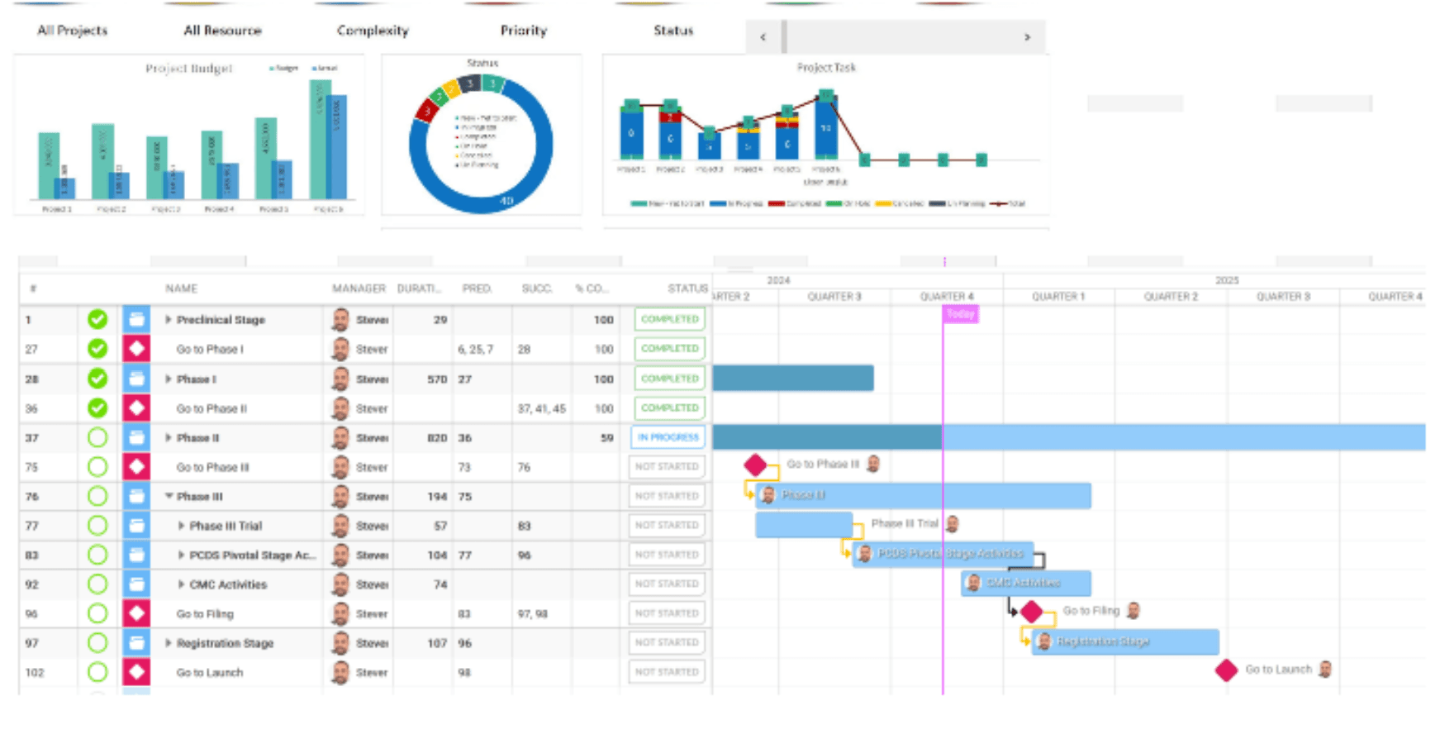Image resolution: width=1440 pixels, height=739 pixels.
Task: Expand the Phase III Trial subtasks
Action: tap(181, 525)
